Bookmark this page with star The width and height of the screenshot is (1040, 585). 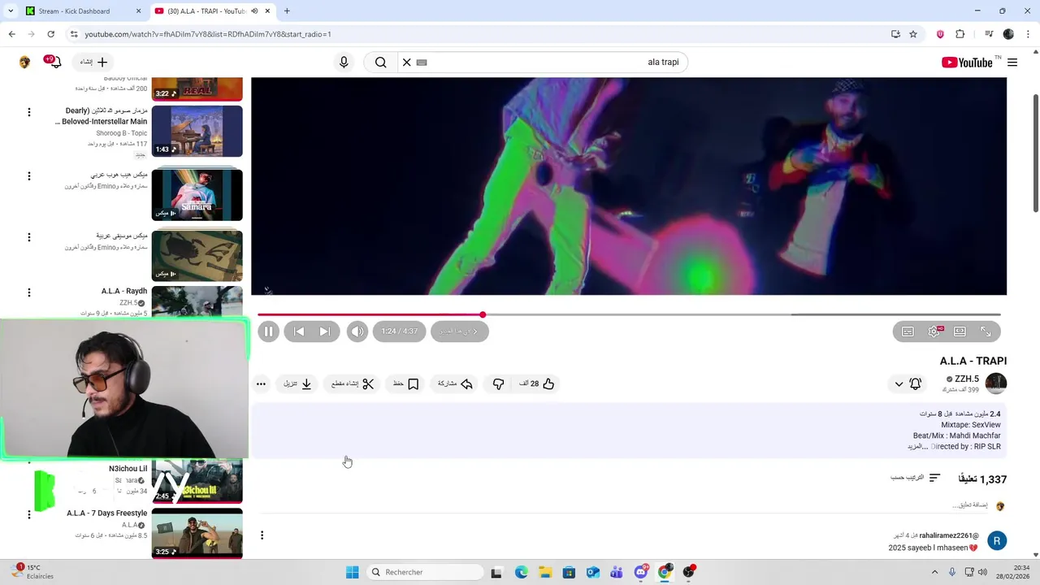tap(913, 34)
